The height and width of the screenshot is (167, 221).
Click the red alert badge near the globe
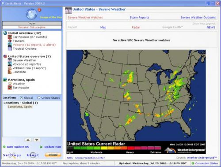tap(39, 10)
